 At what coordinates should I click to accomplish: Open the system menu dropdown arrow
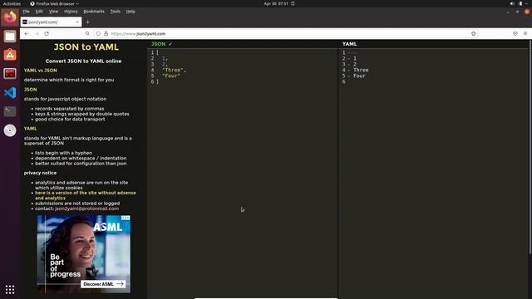(x=527, y=3)
